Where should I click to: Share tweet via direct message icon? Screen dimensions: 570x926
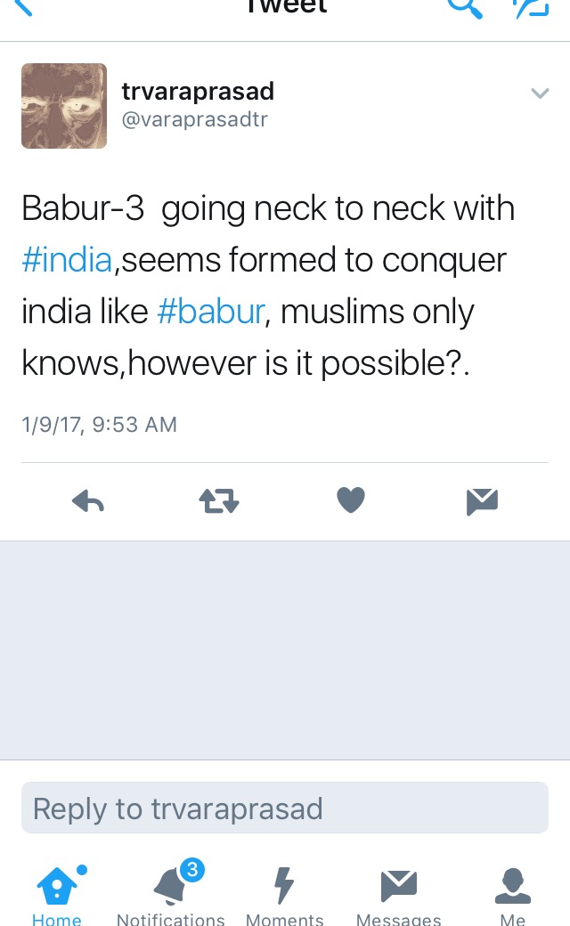482,501
